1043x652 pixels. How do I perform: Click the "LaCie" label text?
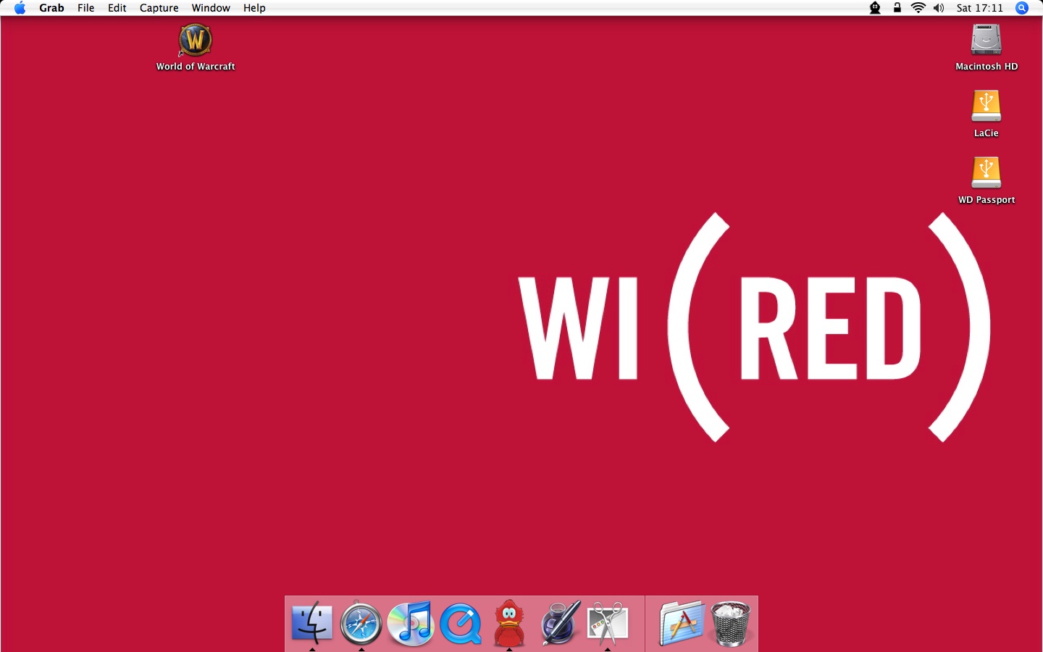click(987, 133)
